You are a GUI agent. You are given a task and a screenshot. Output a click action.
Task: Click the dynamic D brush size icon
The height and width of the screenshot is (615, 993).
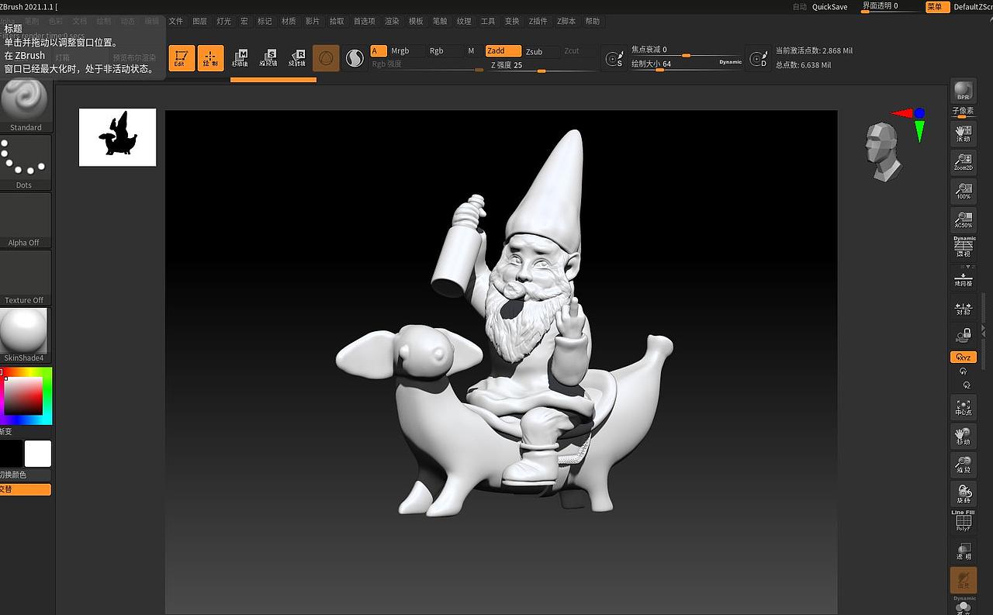[x=758, y=58]
